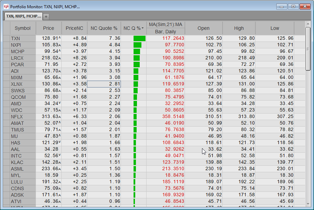Click the Portfolio Monitor app icon in title bar
The height and width of the screenshot is (210, 314).
(6, 6)
